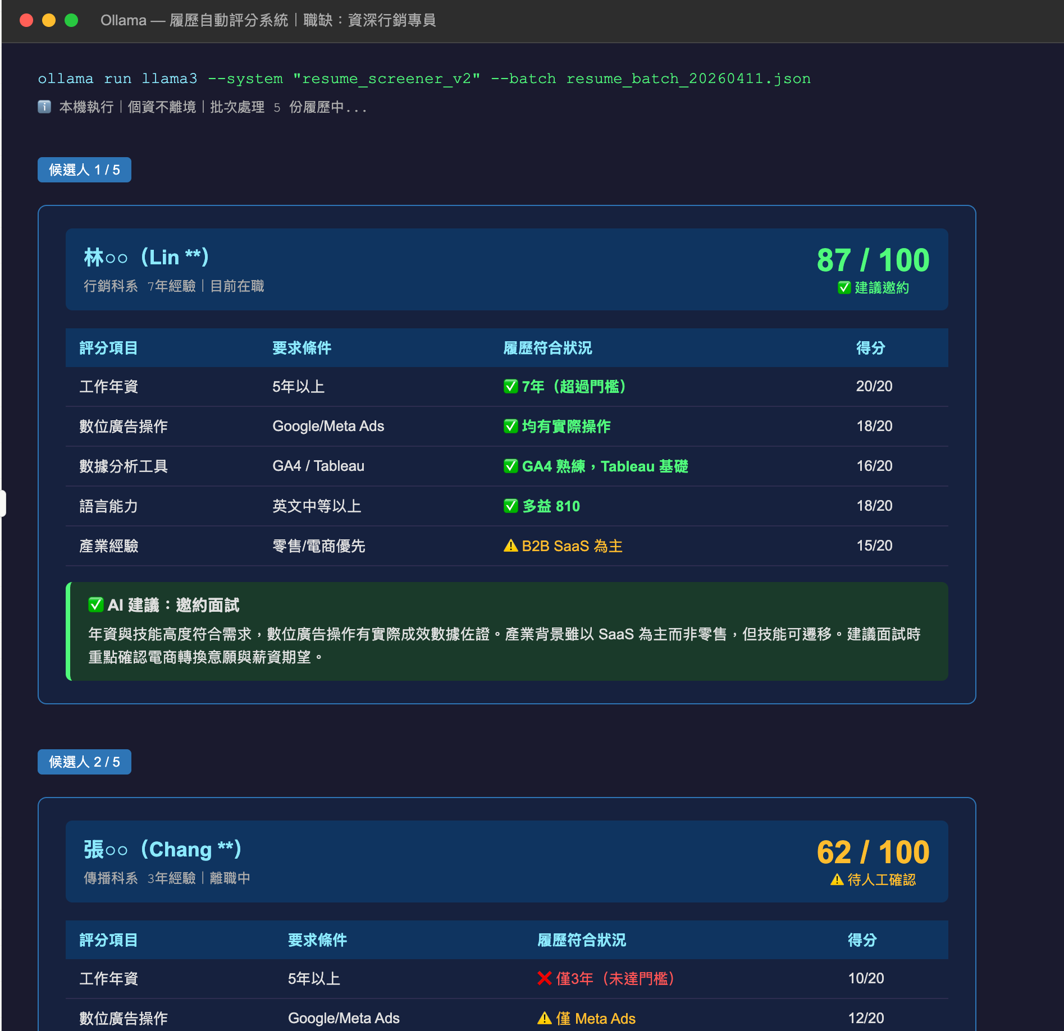1064x1031 pixels.
Task: Click the 87 / 100 score
Action: pos(873,260)
